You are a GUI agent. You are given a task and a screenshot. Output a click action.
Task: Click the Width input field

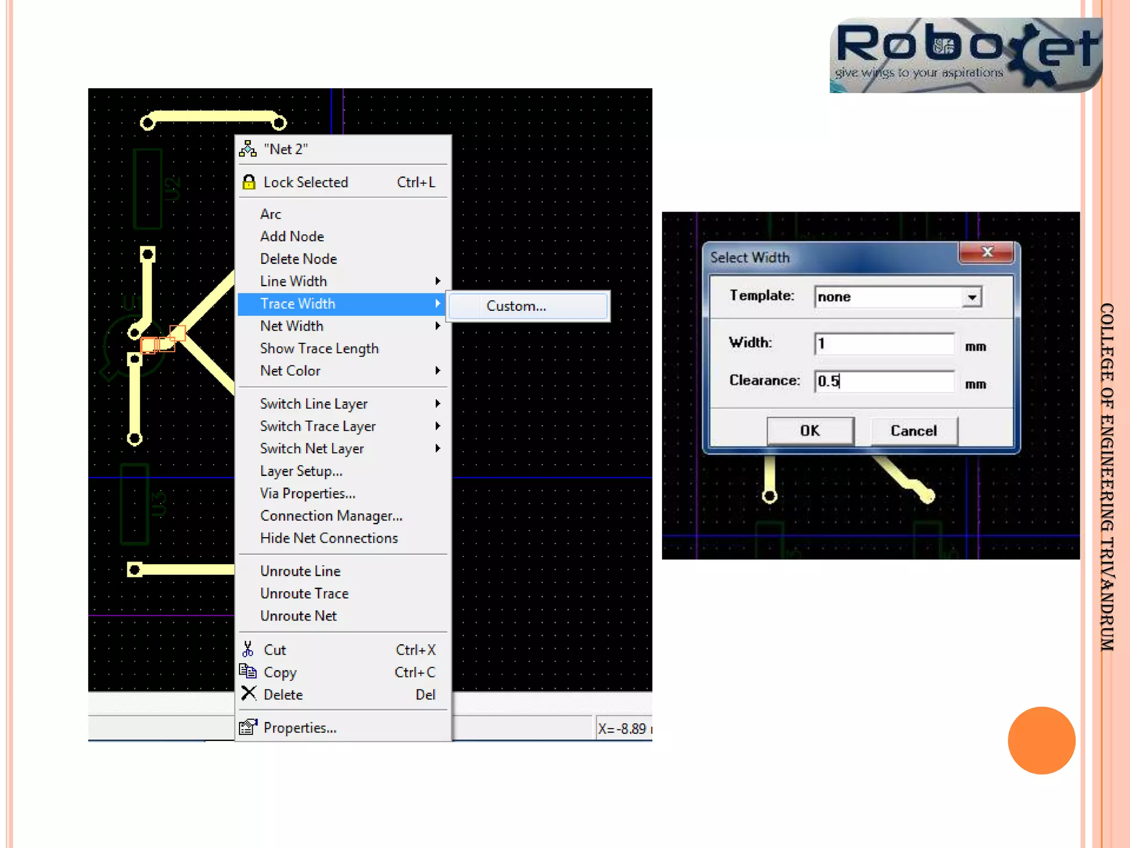pyautogui.click(x=884, y=343)
